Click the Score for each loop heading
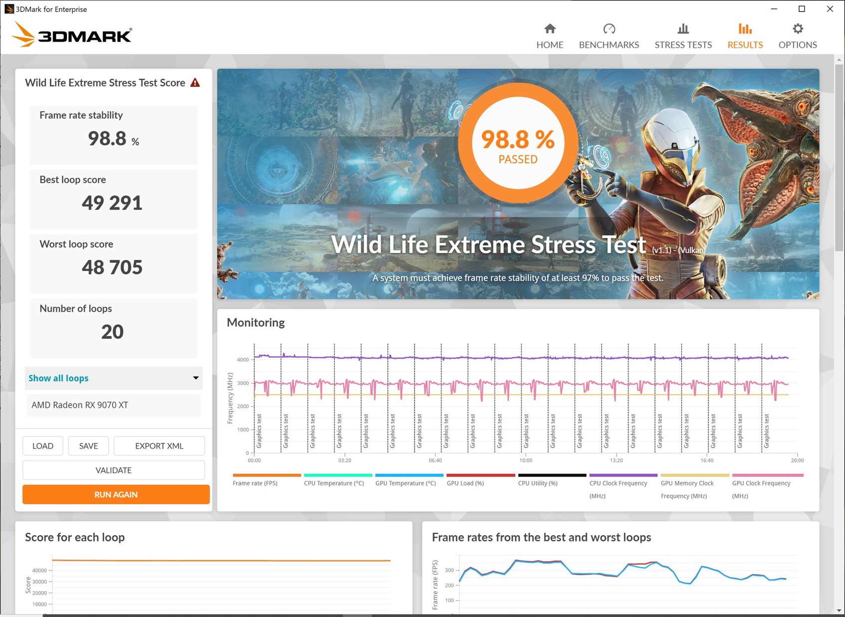845x617 pixels. click(x=75, y=537)
